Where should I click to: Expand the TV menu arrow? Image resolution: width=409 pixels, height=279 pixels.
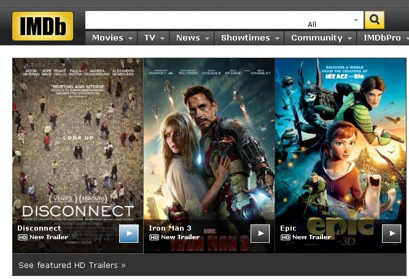162,39
